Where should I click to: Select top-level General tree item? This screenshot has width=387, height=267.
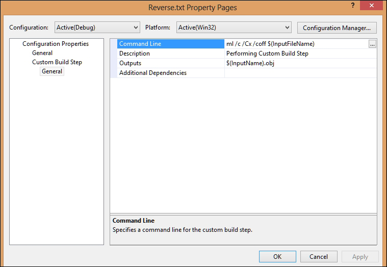tap(42, 53)
